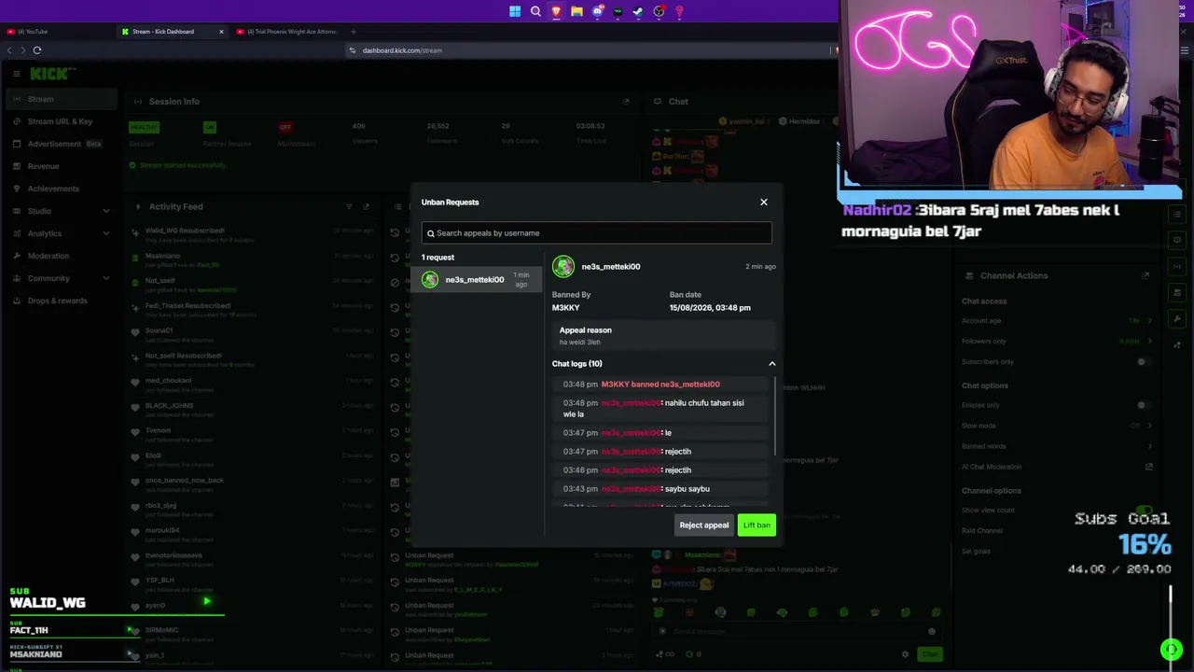Open Stream URL & Key in the sidebar
The width and height of the screenshot is (1194, 672).
(x=60, y=121)
